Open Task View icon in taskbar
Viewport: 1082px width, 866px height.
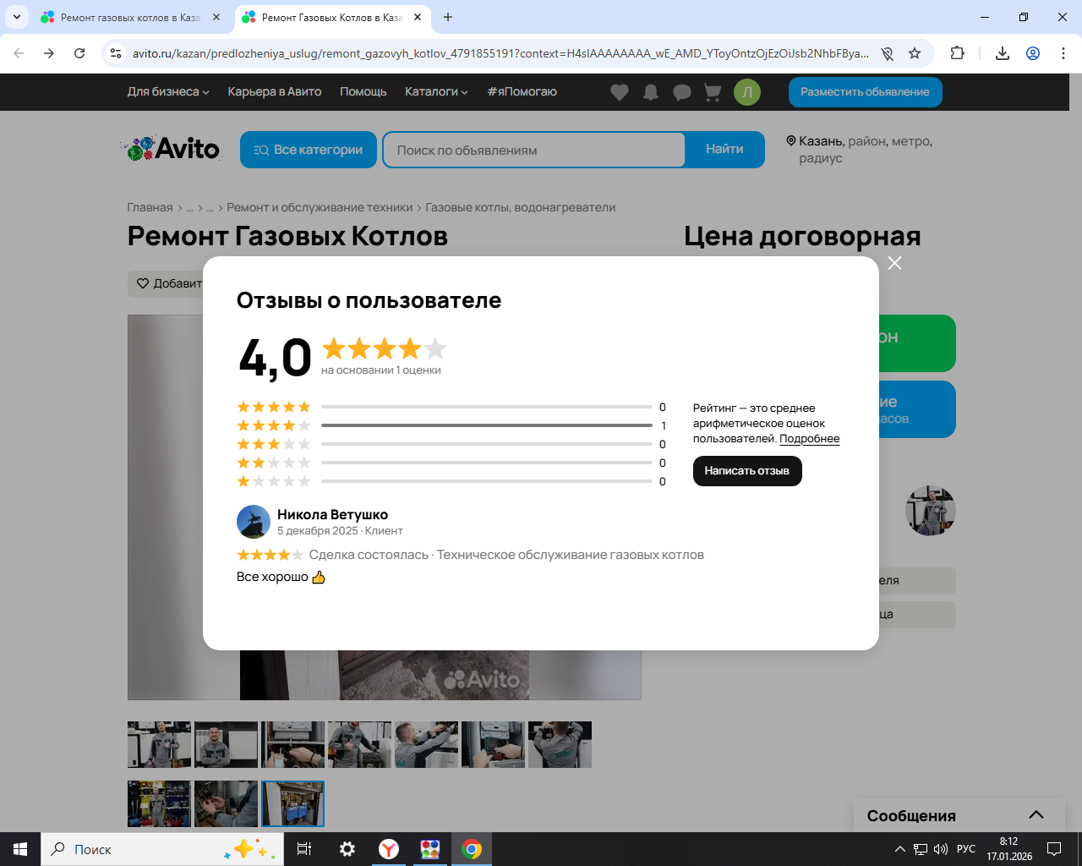[304, 849]
